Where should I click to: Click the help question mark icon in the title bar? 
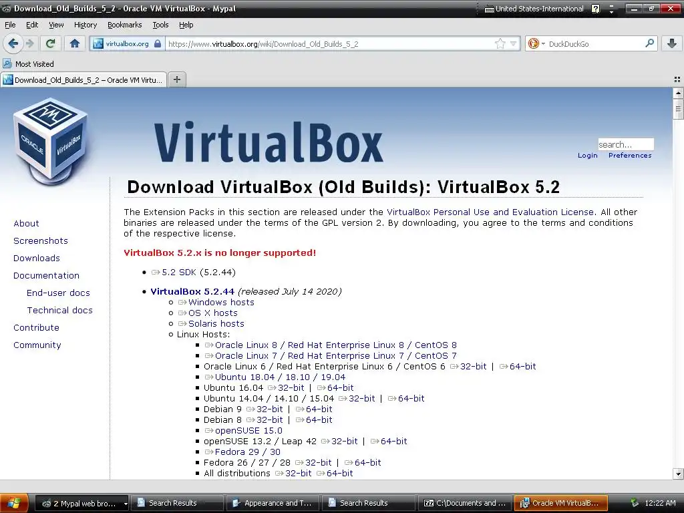pyautogui.click(x=595, y=9)
